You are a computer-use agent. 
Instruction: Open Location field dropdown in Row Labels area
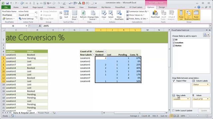(x=188, y=99)
